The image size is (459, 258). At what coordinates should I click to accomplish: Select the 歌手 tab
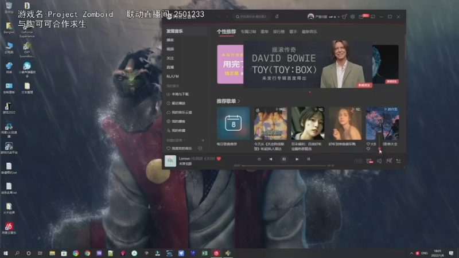293,32
